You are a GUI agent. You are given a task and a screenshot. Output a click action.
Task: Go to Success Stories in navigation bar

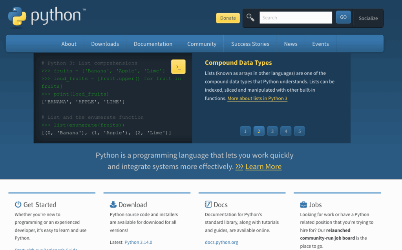tap(250, 44)
